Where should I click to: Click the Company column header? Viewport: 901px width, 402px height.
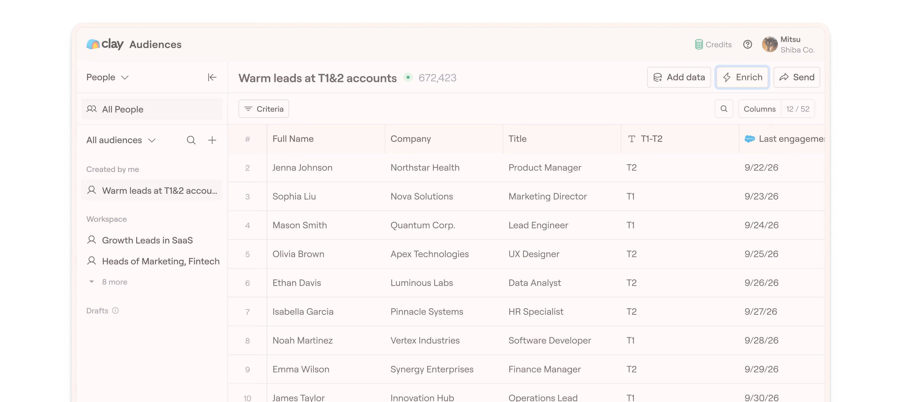click(x=444, y=139)
